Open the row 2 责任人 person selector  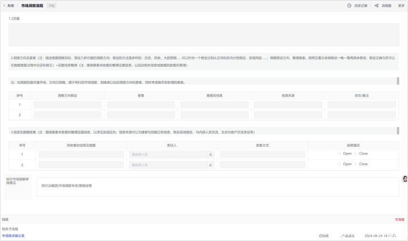pyautogui.click(x=167, y=165)
